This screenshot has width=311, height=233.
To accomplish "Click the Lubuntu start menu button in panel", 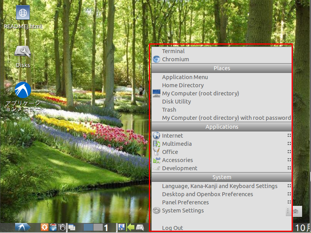I will tap(23, 227).
